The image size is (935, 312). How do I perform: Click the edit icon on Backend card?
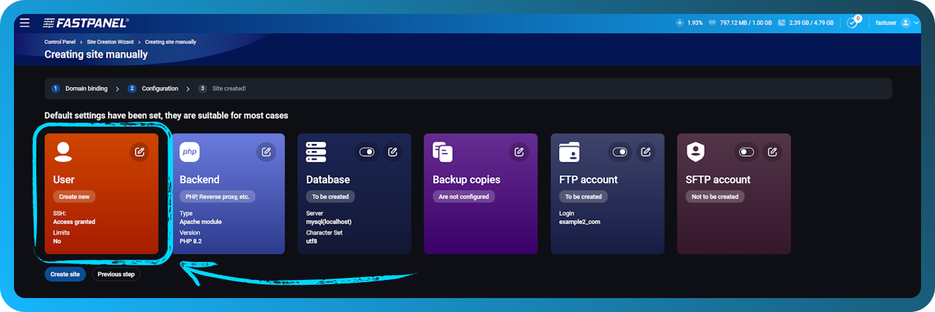click(266, 152)
